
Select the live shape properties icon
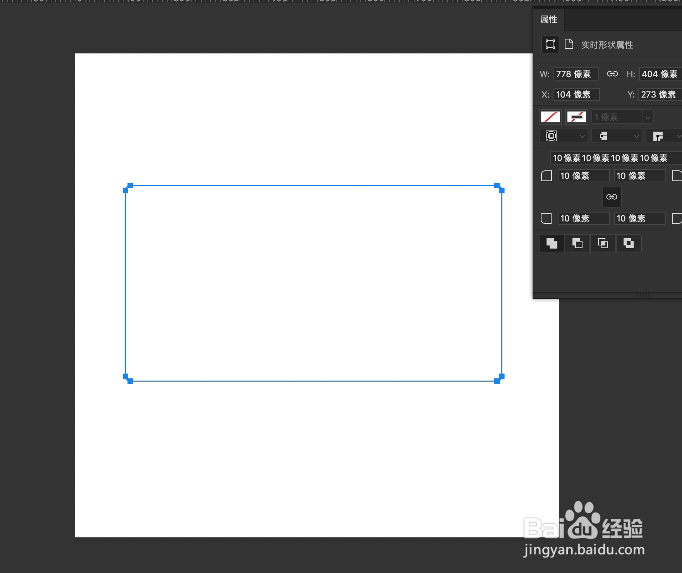point(550,44)
